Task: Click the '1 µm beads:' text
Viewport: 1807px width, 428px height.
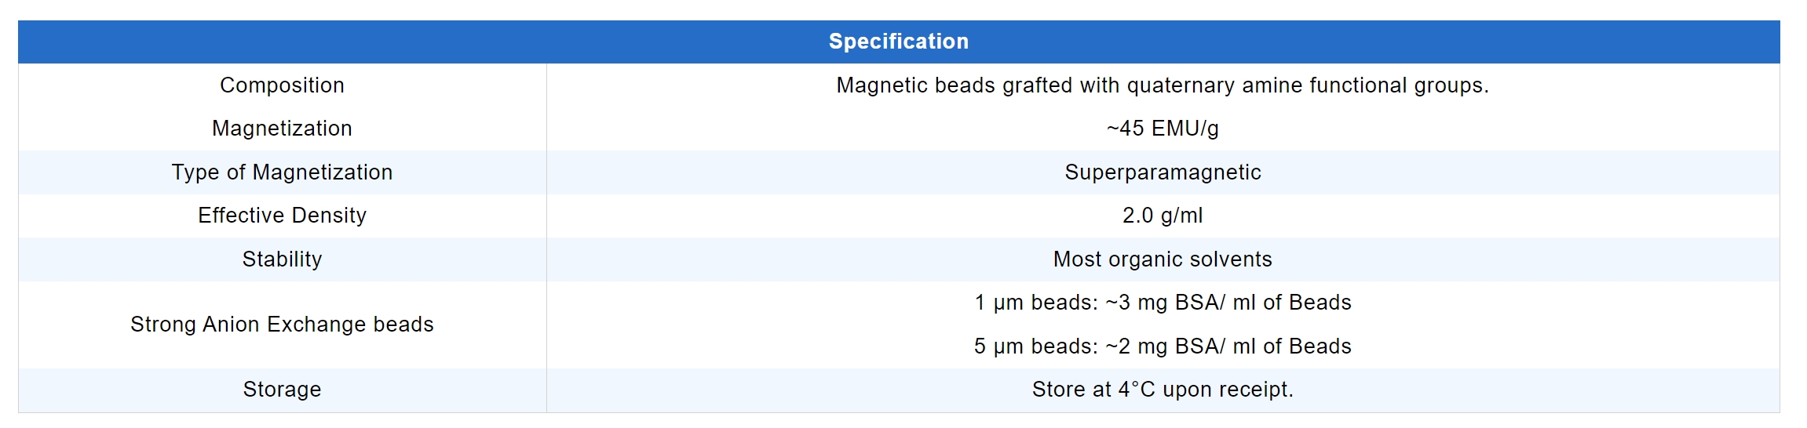Action: point(1035,303)
